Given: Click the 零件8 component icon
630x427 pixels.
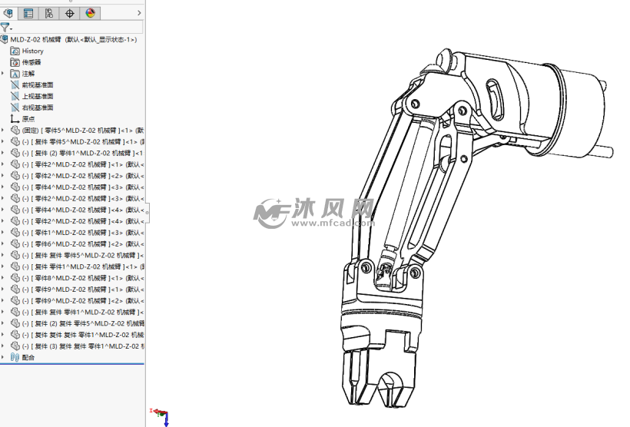Looking at the screenshot, I should point(15,278).
